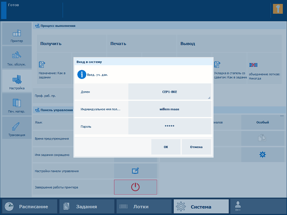The width and height of the screenshot is (287, 215).
Task: Click the user login key tab
Action: 258,206
